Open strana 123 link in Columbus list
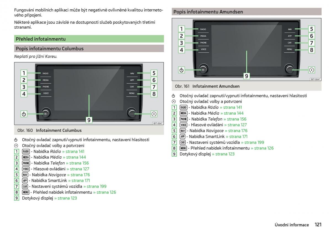Image resolution: width=331 pixels, height=233 pixels. click(x=65, y=198)
